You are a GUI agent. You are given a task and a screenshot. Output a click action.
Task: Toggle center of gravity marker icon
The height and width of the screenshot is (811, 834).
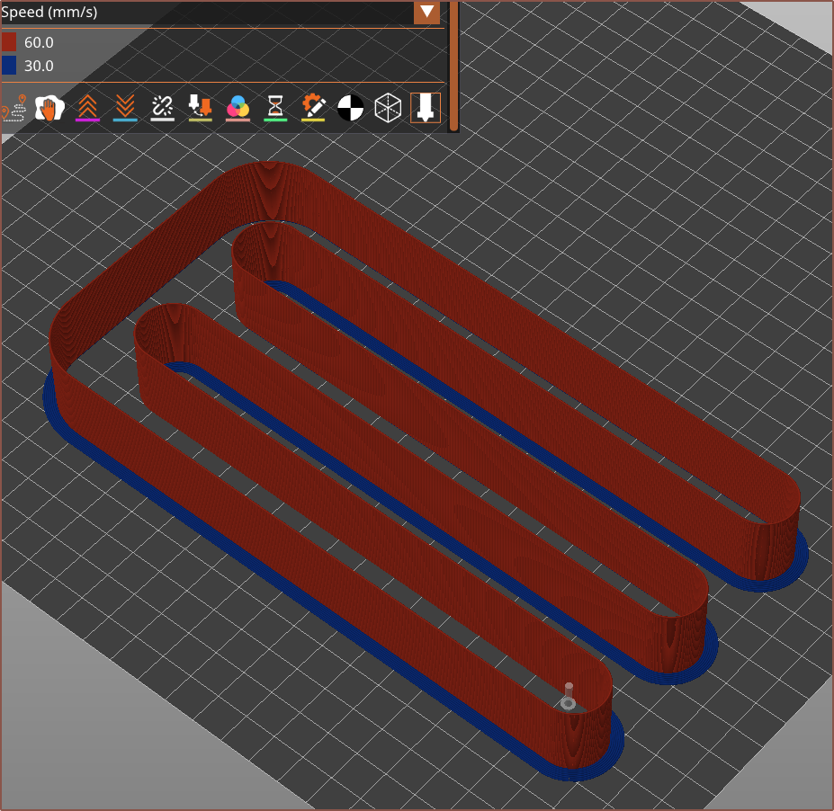[x=350, y=109]
